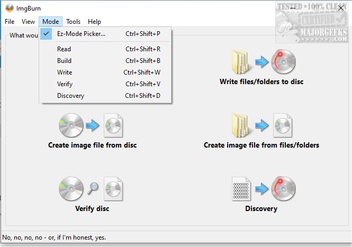Pick Verify in the Mode menu
The width and height of the screenshot is (352, 247).
tap(65, 84)
